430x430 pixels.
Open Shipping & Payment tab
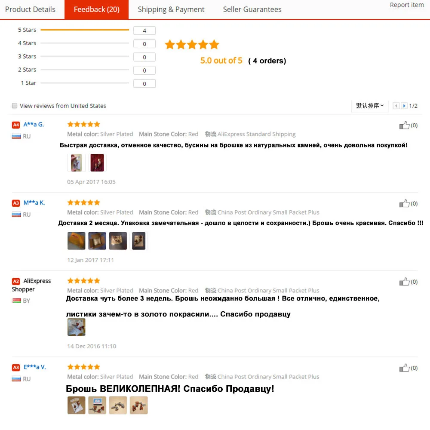tap(171, 9)
